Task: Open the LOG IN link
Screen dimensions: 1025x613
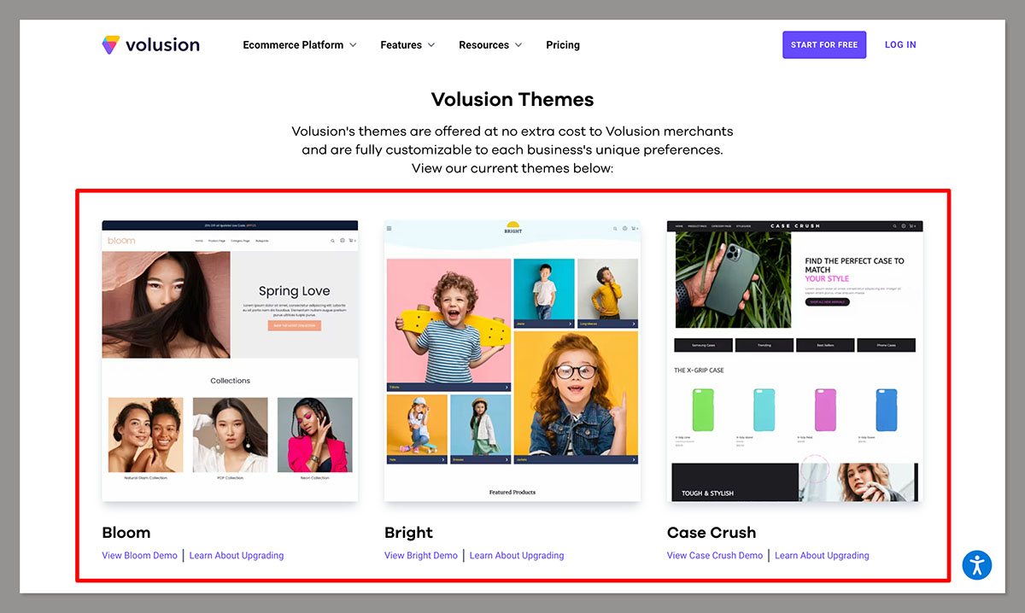Action: 900,44
